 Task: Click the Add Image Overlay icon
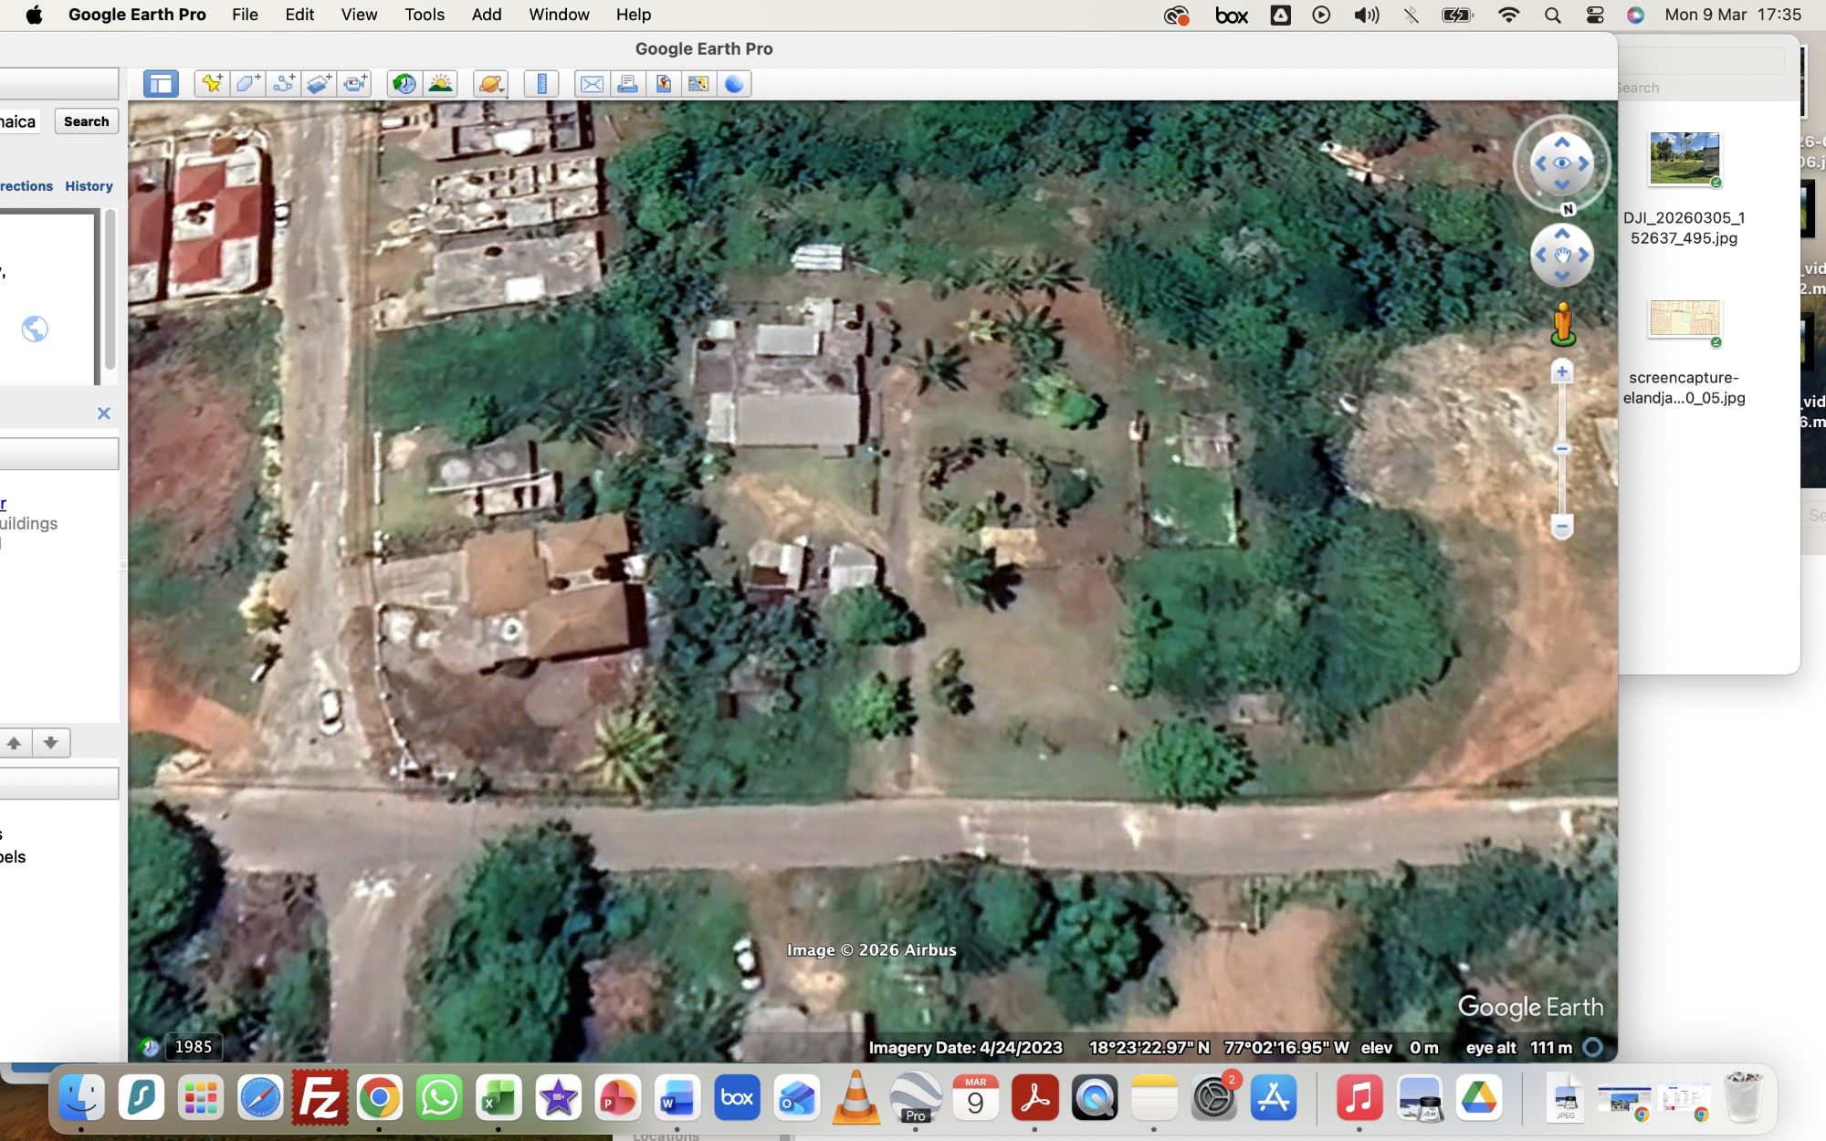[319, 84]
